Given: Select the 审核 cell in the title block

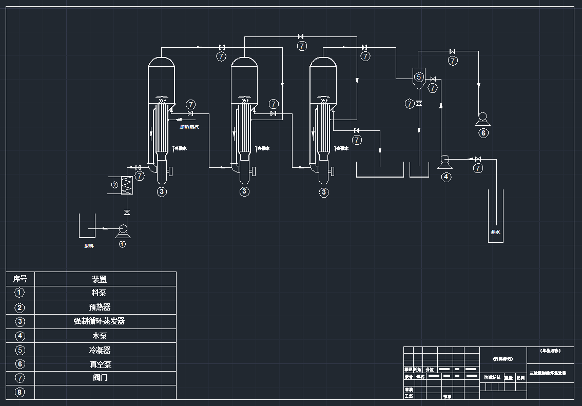Looking at the screenshot, I should [x=409, y=390].
